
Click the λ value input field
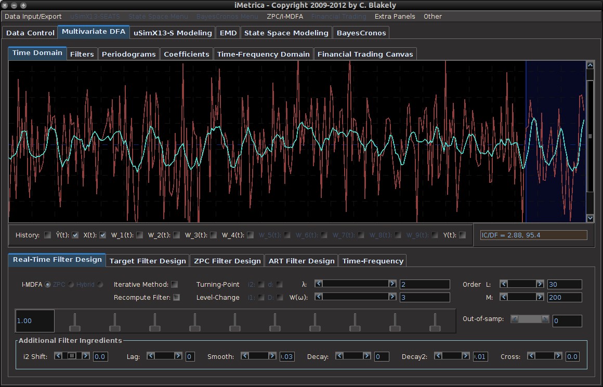[x=424, y=284]
